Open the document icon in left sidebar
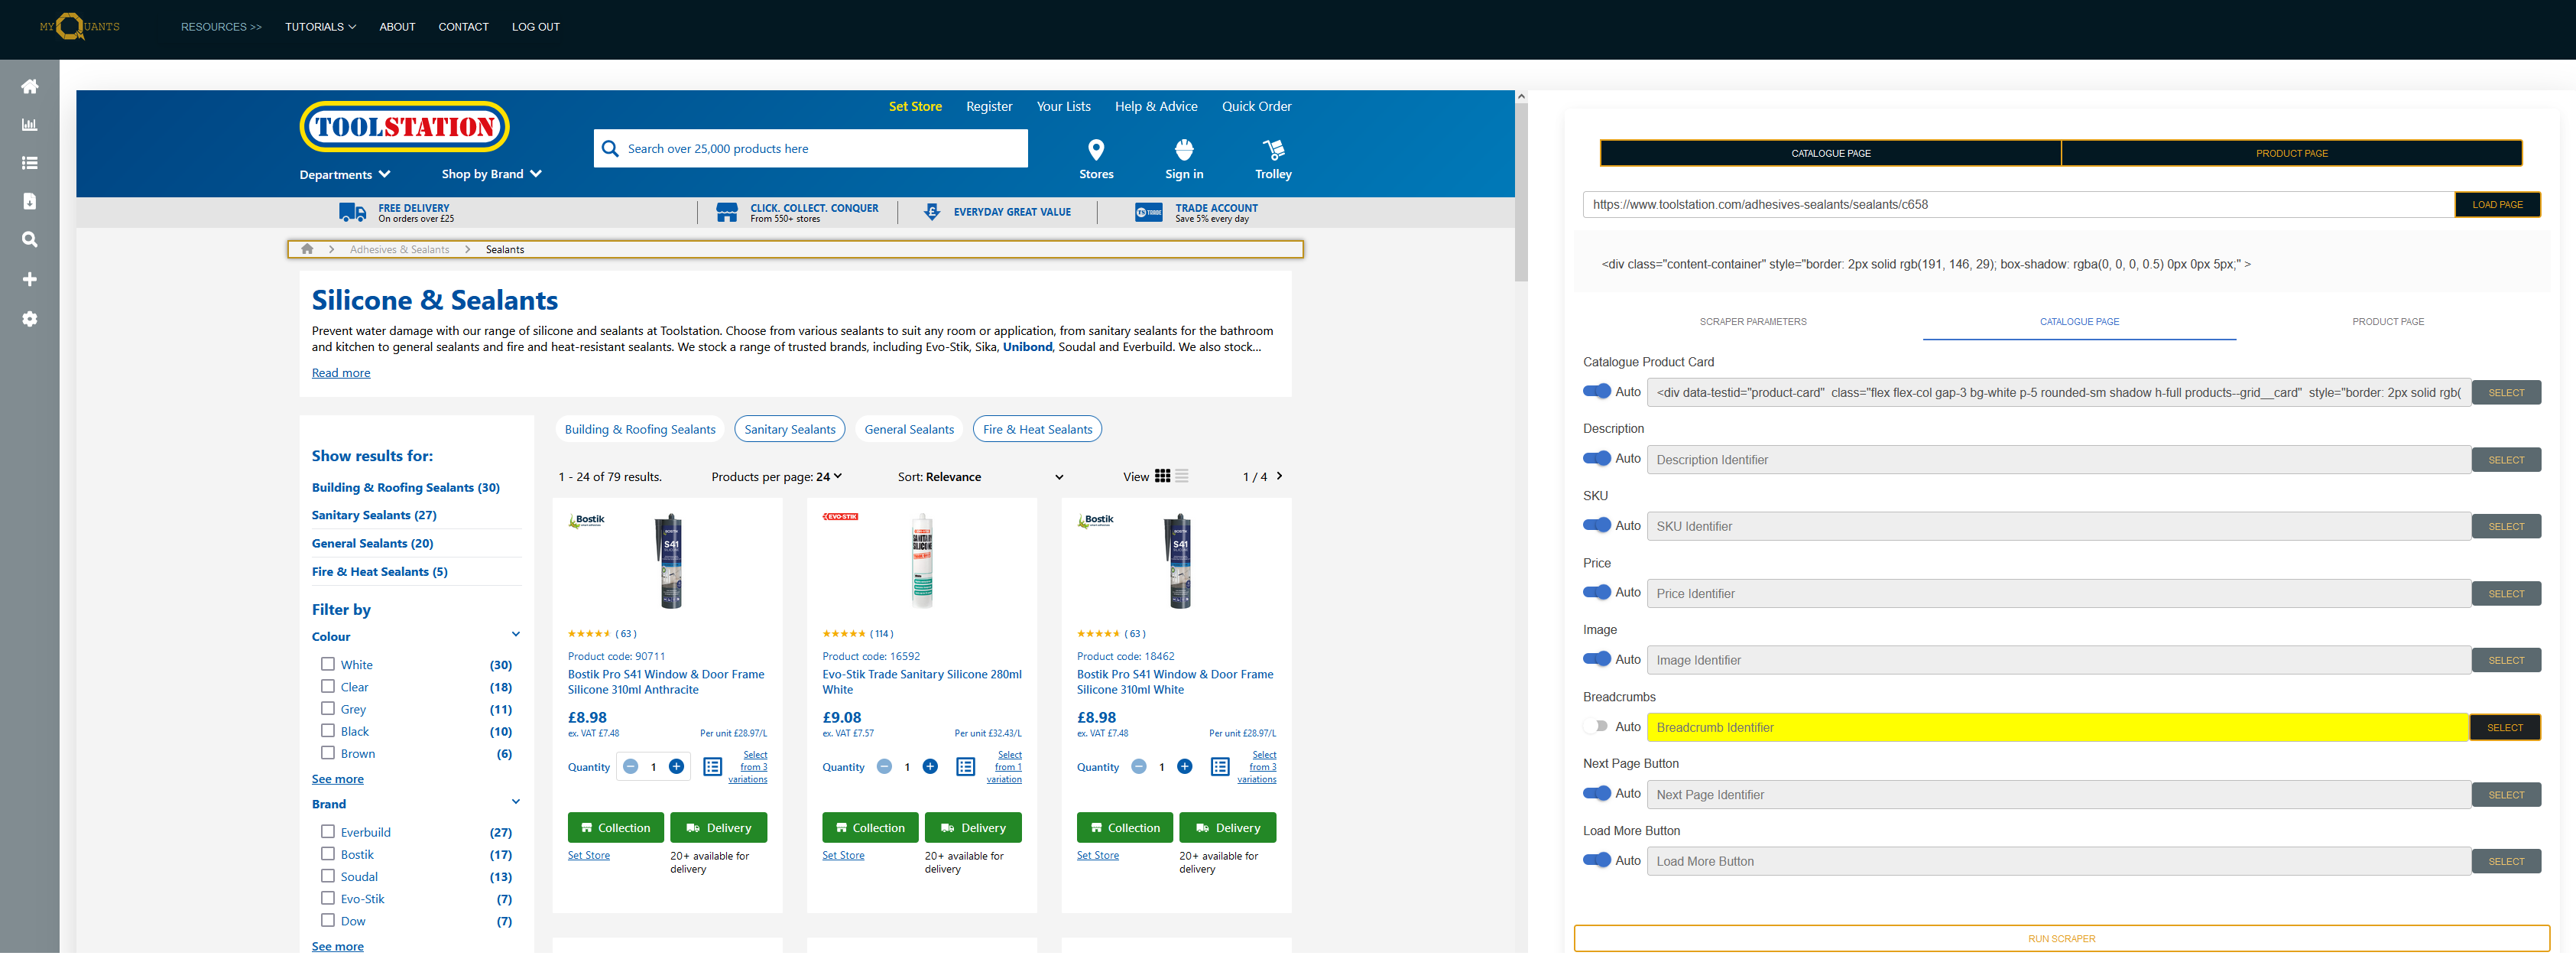2576x959 pixels. pyautogui.click(x=30, y=201)
